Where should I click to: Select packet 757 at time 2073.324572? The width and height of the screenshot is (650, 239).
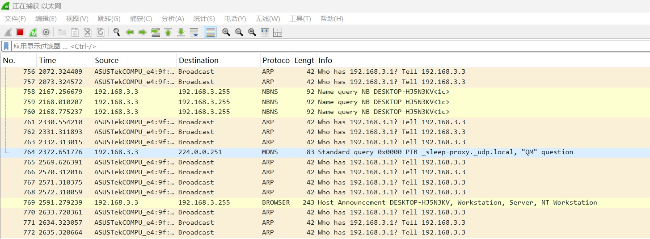pyautogui.click(x=325, y=82)
